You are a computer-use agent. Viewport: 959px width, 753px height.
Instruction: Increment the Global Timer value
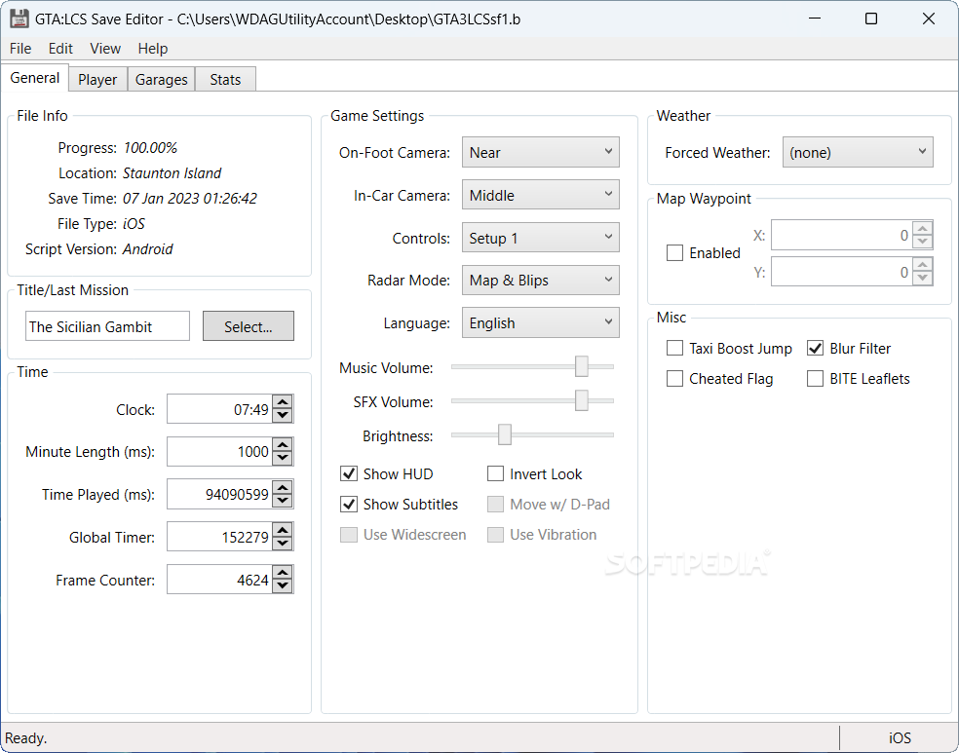click(x=283, y=530)
